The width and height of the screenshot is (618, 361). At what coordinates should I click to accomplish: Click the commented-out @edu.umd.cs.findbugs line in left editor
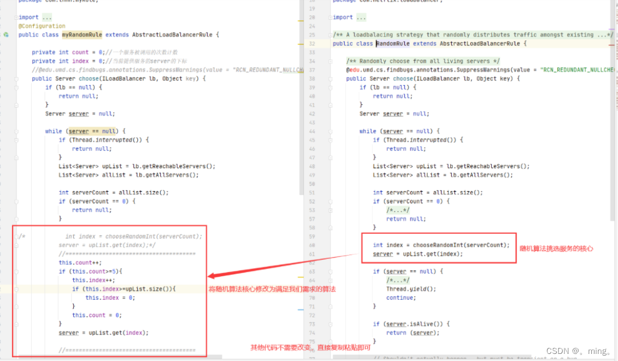point(167,70)
